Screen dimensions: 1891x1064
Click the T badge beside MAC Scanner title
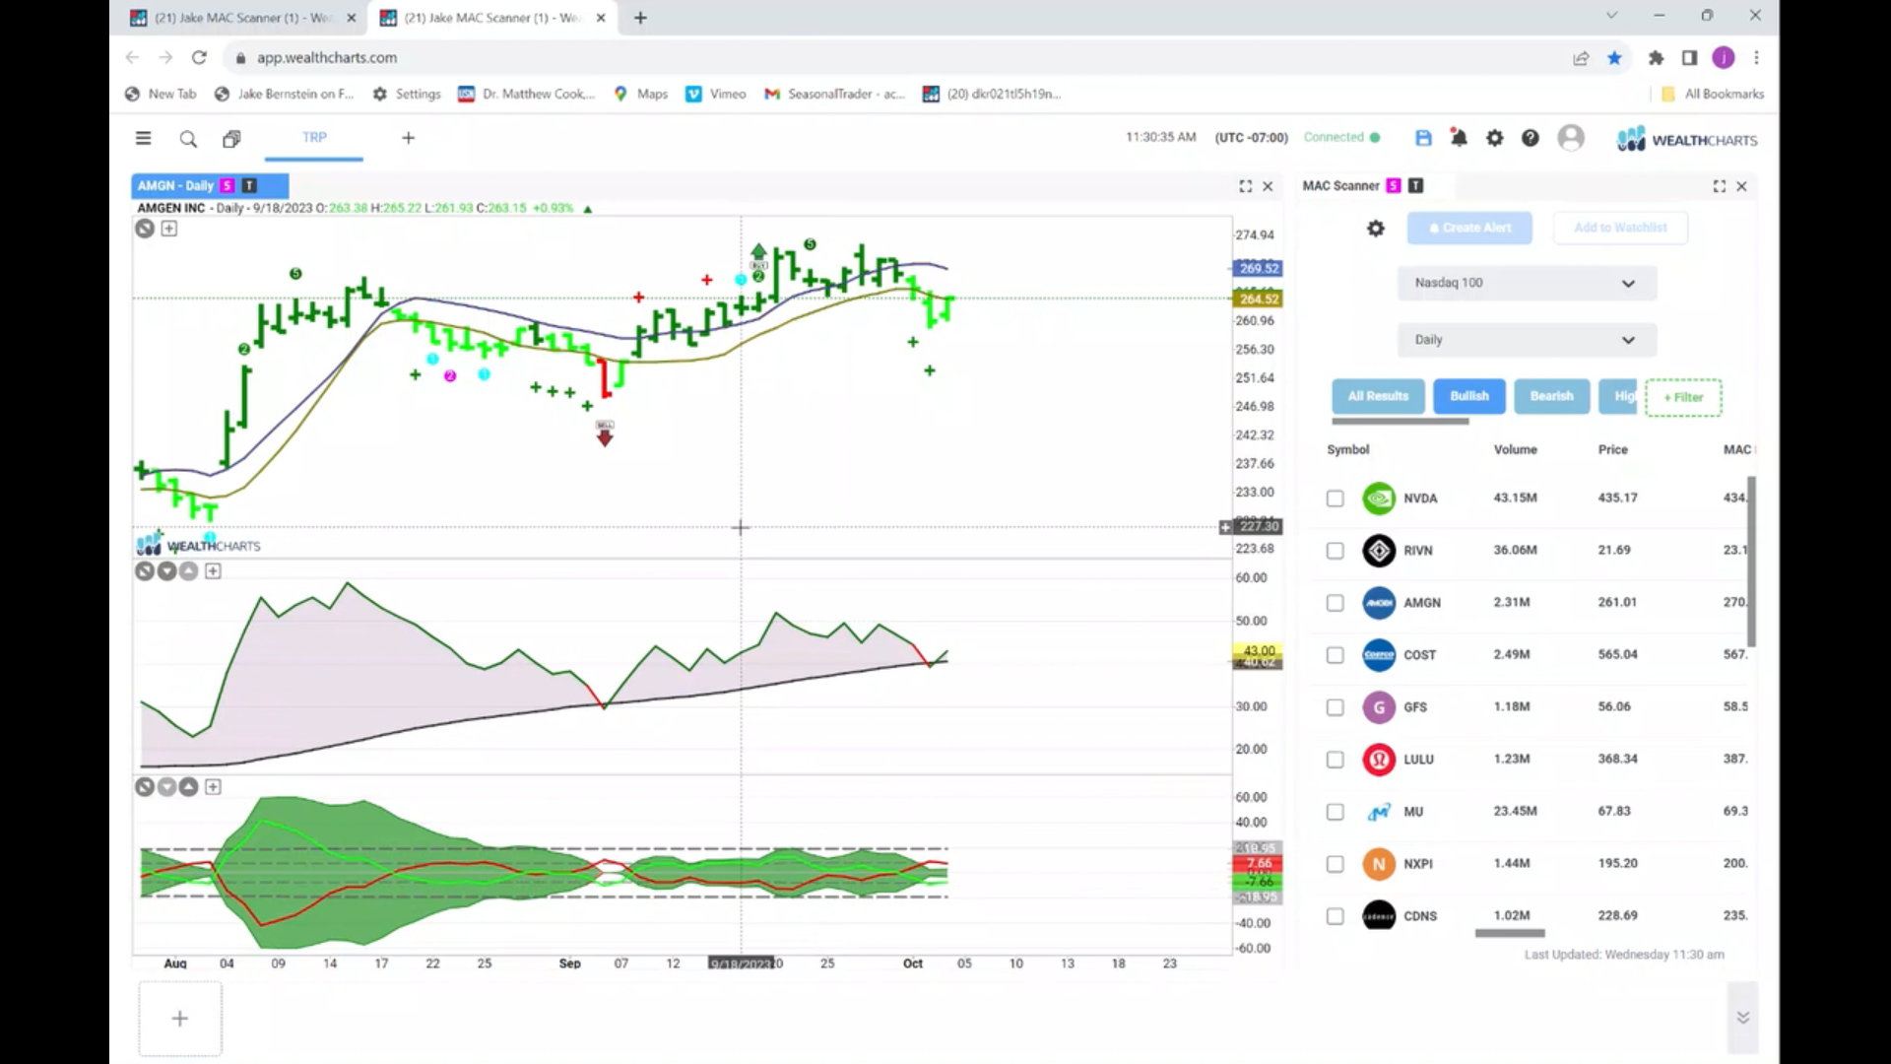point(1416,185)
